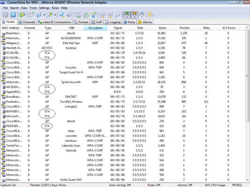Open the log viewer books icon
Image resolution: width=250 pixels, height=187 pixels.
22,15
